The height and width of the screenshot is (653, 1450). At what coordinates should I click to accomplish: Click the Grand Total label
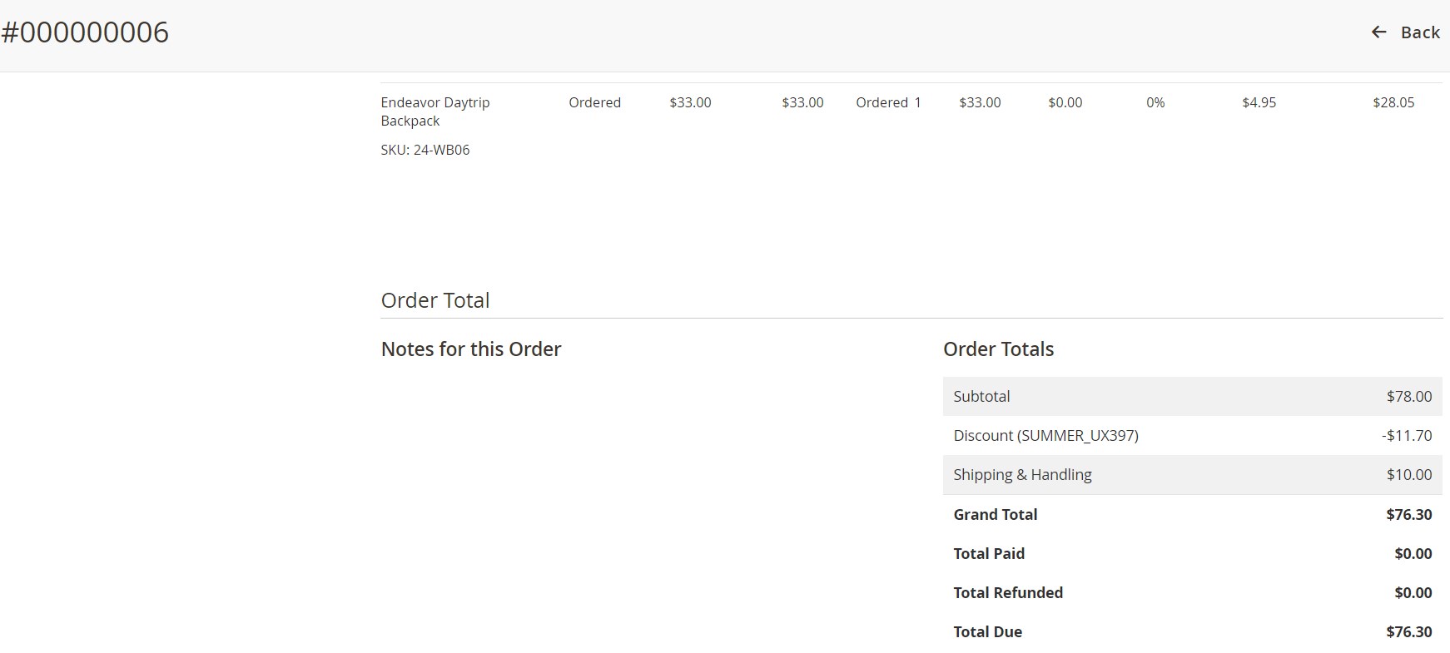coord(995,515)
